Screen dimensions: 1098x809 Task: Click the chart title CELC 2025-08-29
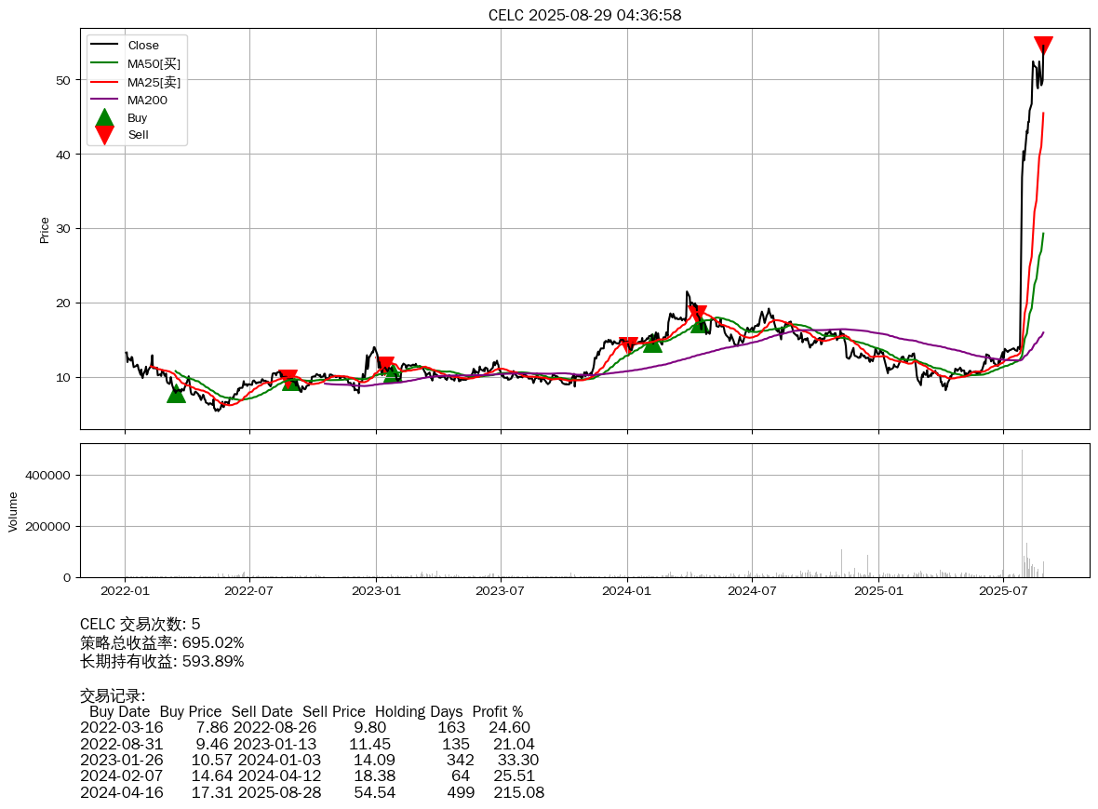point(584,15)
